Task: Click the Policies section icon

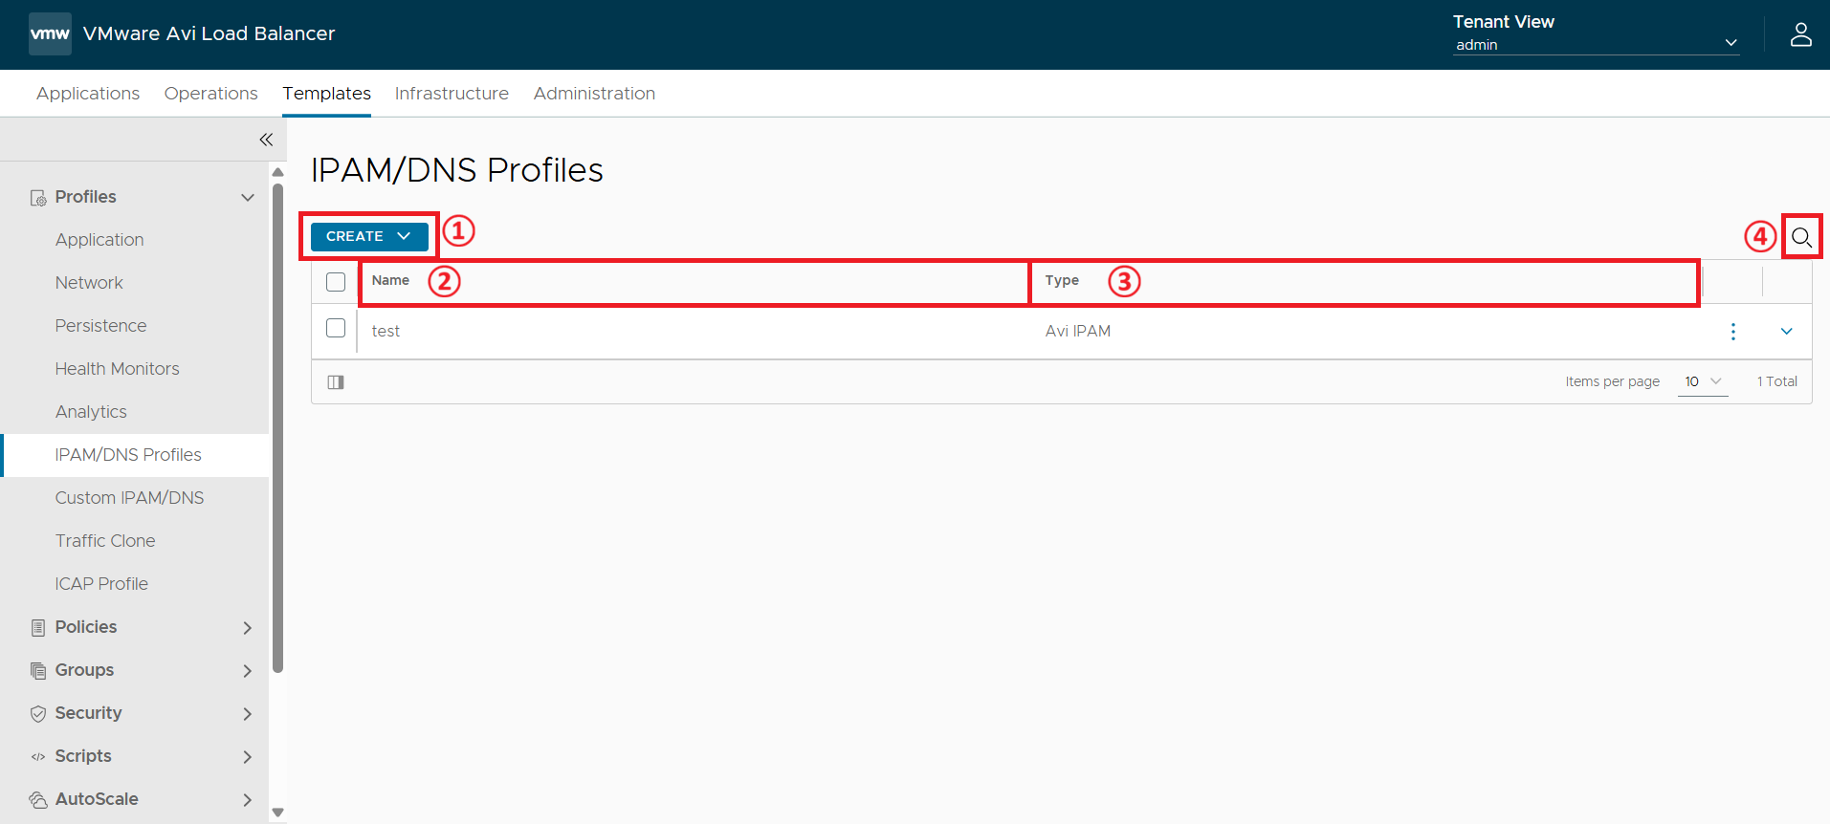Action: [38, 628]
